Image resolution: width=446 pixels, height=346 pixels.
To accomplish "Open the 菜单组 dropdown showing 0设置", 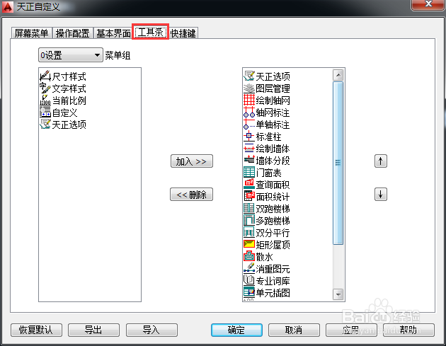I will click(71, 55).
